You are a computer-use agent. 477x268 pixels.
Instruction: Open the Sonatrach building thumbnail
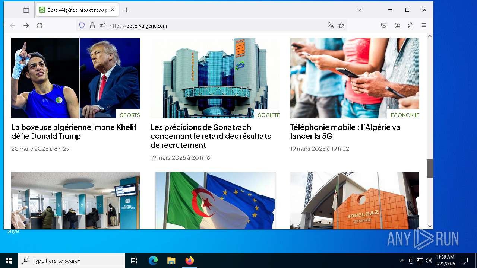[x=215, y=78]
